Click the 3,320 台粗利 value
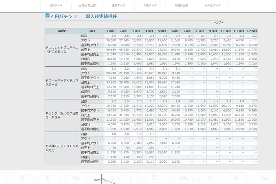 point(253,124)
